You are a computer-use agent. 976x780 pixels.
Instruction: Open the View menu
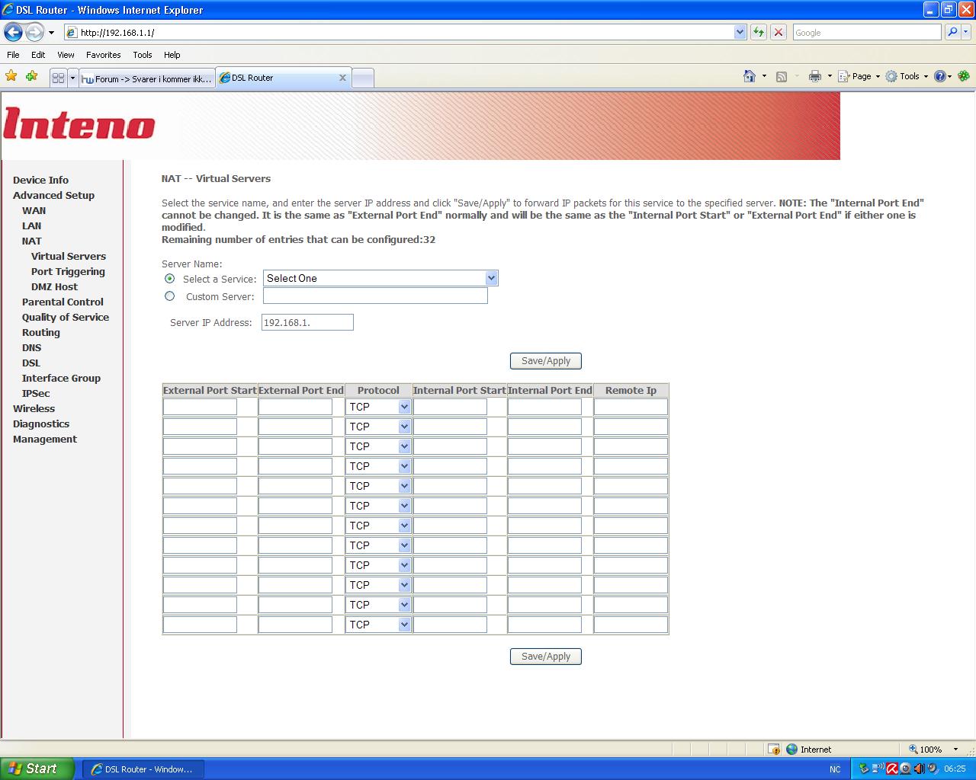(66, 55)
